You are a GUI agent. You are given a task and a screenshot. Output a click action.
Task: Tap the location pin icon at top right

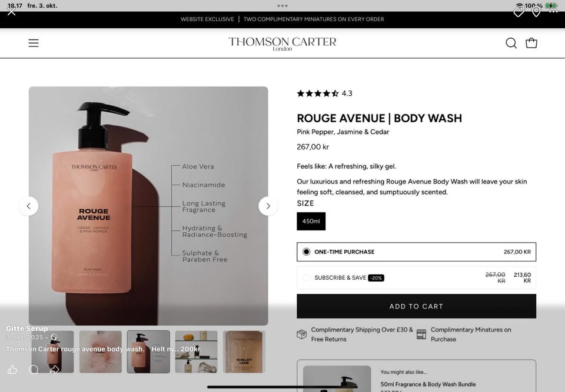536,12
